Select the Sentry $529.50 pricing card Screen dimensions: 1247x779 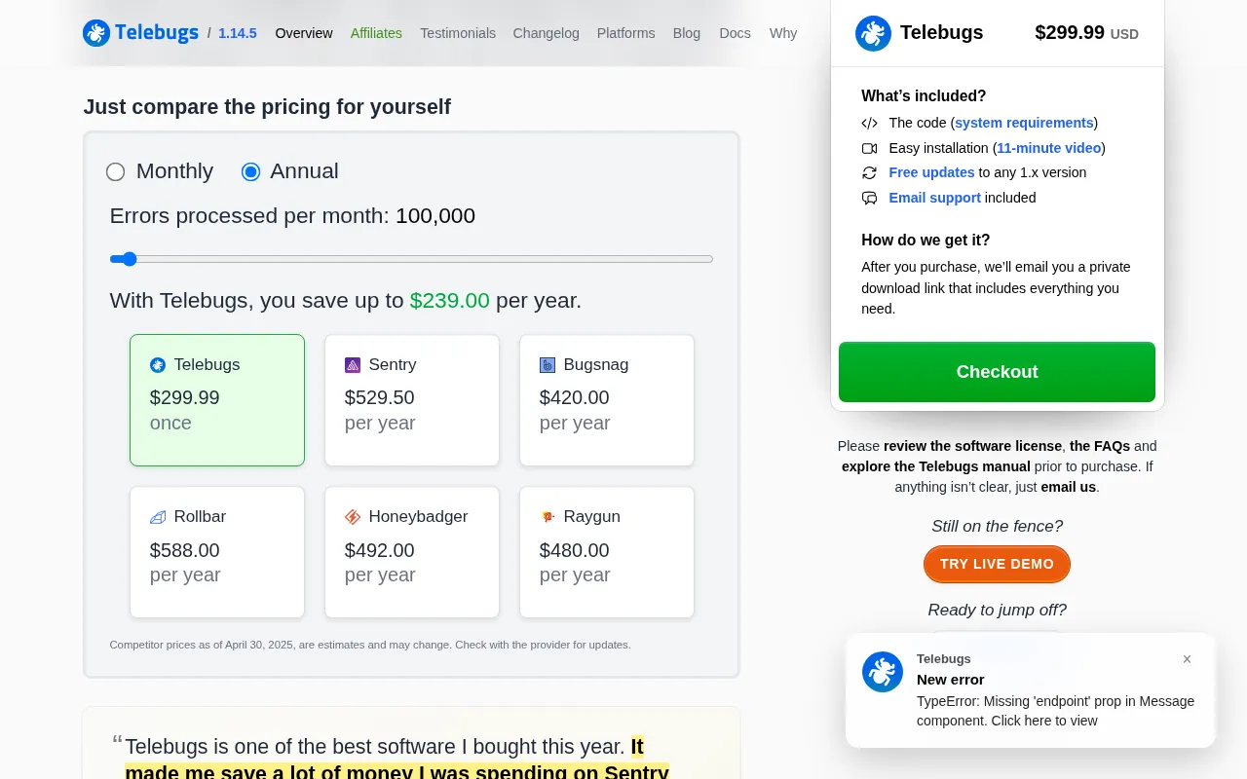(412, 400)
